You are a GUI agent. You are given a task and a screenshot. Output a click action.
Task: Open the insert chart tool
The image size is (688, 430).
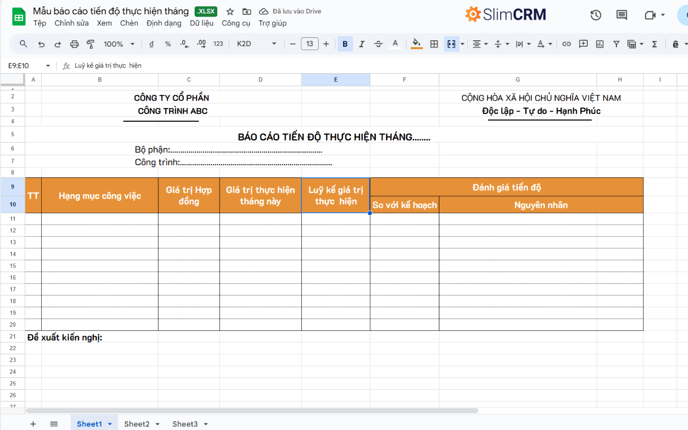click(600, 44)
